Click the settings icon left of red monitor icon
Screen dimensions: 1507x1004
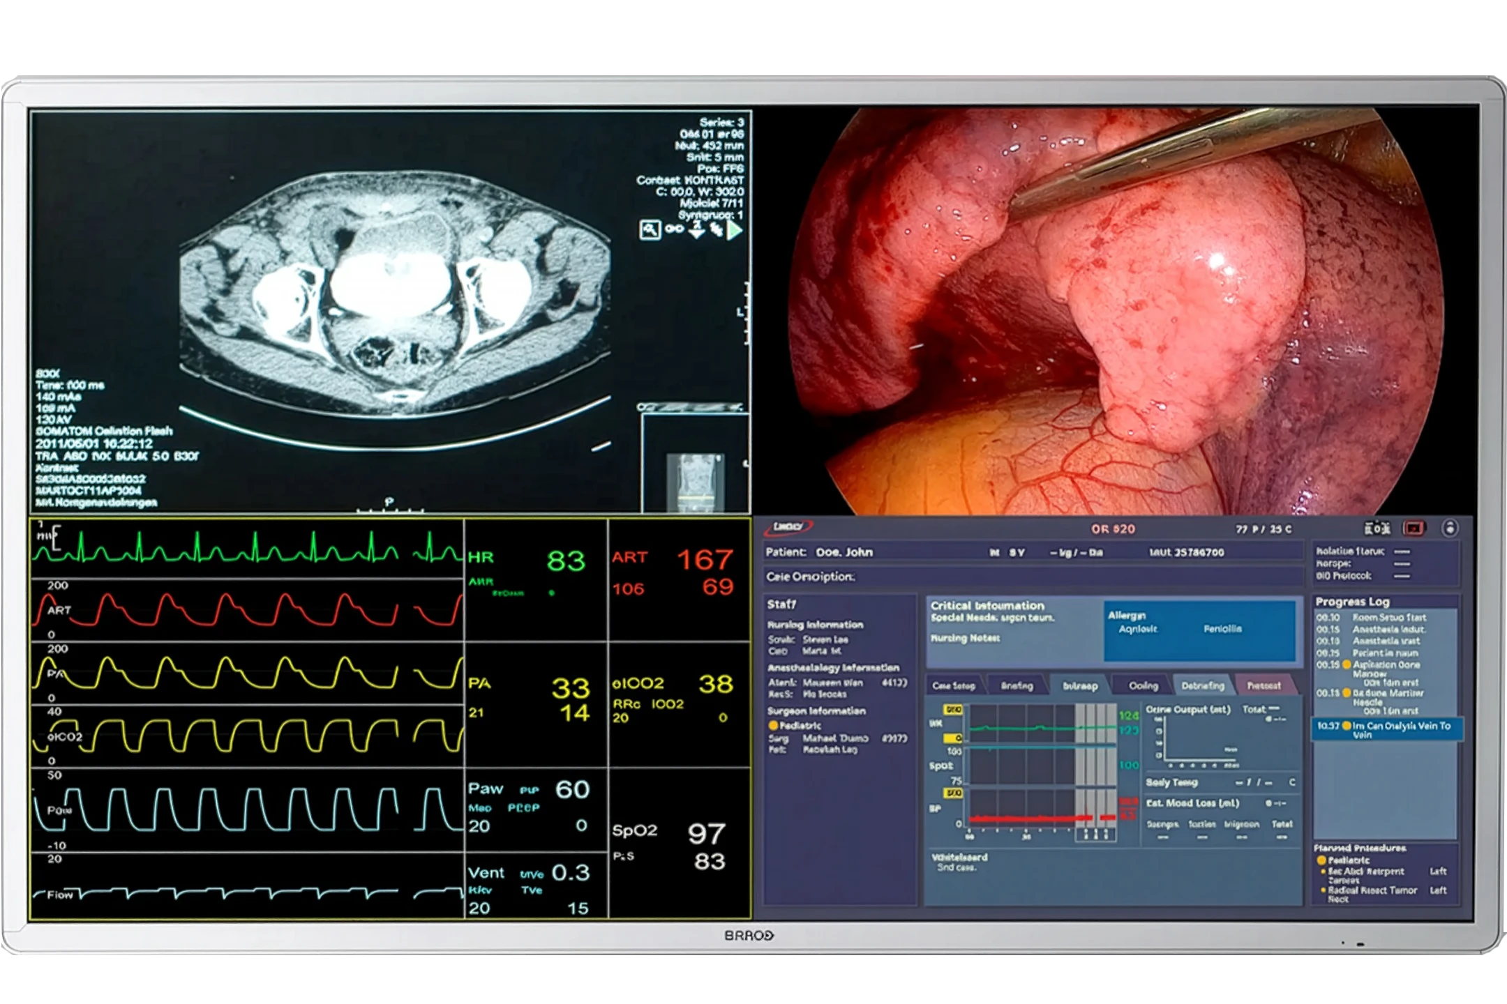[x=1377, y=528]
